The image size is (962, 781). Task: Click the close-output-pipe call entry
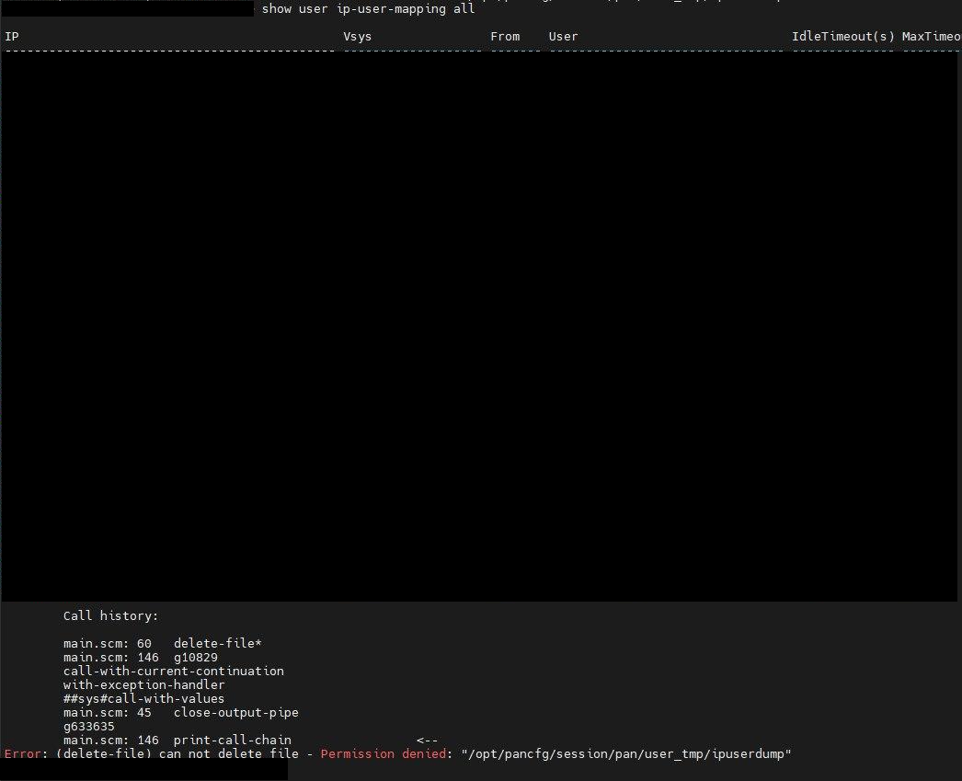(235, 712)
